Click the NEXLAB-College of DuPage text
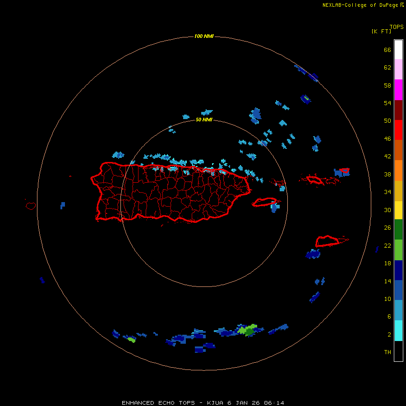 pos(360,5)
